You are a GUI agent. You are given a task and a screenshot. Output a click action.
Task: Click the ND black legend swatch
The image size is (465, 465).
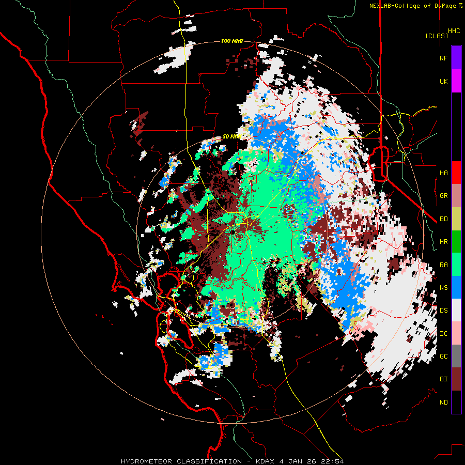(456, 402)
